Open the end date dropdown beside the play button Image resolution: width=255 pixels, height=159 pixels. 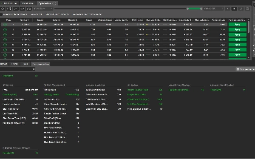pyautogui.click(x=214, y=9)
